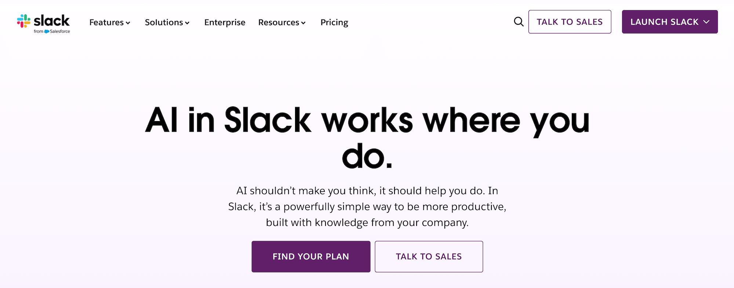This screenshot has height=288, width=734.
Task: Open the Pricing page from the navigation
Action: 334,22
